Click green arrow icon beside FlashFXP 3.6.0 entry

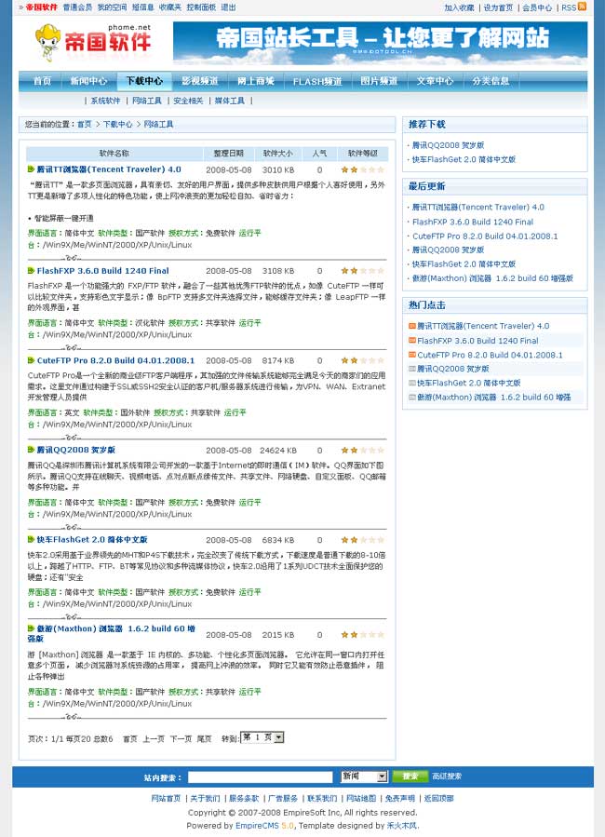31,271
